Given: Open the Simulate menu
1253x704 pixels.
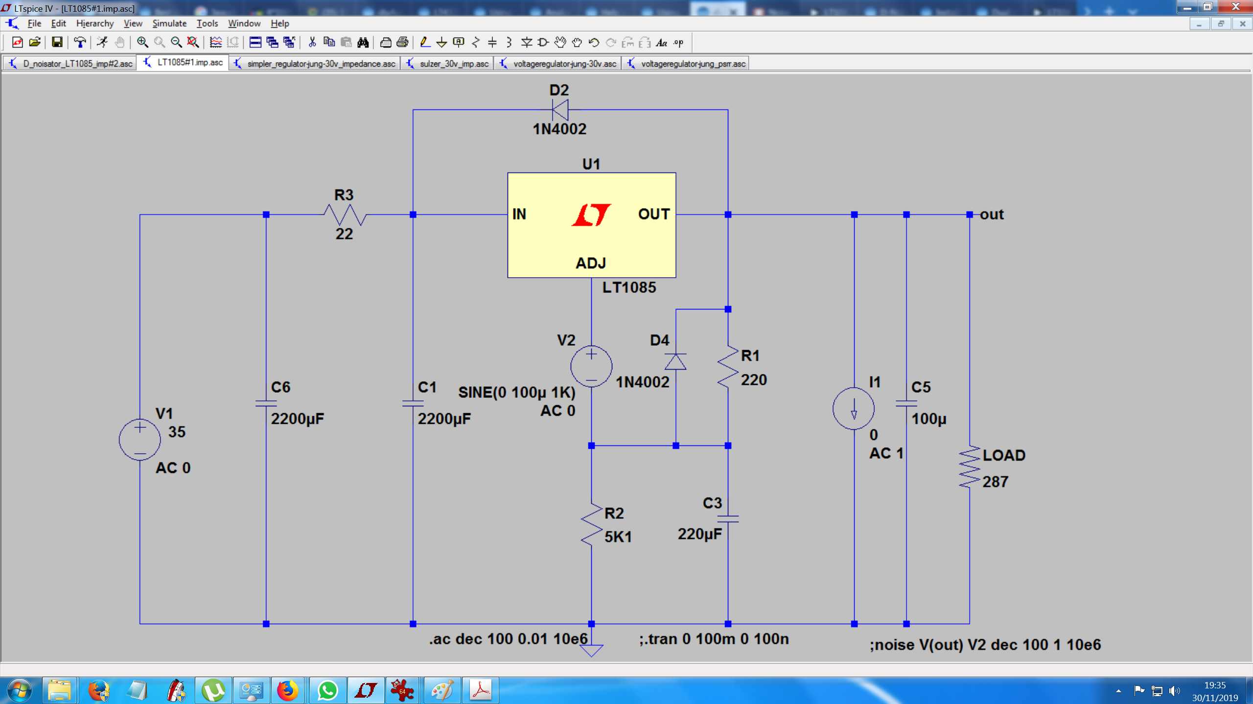Looking at the screenshot, I should (169, 23).
